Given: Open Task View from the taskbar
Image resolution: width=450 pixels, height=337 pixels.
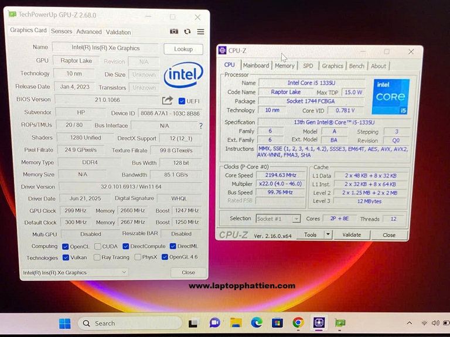Looking at the screenshot, I should click(193, 324).
